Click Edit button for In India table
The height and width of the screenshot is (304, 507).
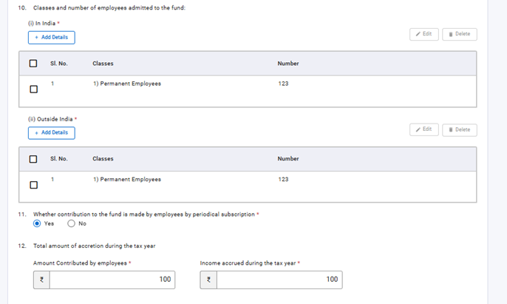[x=424, y=34]
